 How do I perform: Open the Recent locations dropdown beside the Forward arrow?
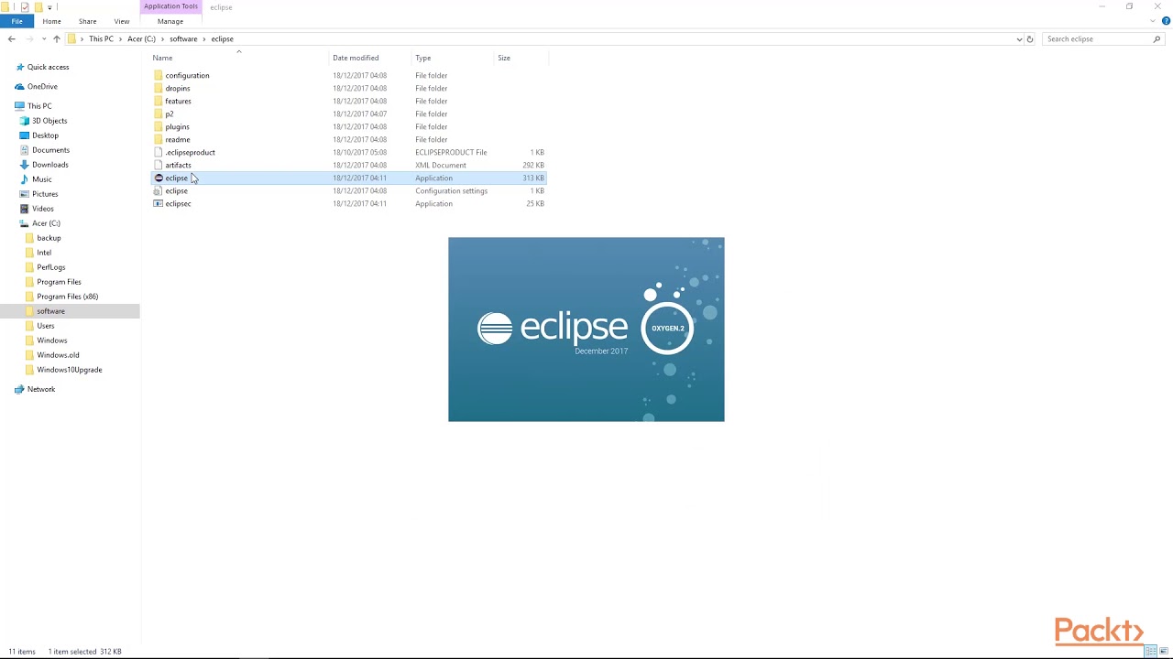point(44,39)
